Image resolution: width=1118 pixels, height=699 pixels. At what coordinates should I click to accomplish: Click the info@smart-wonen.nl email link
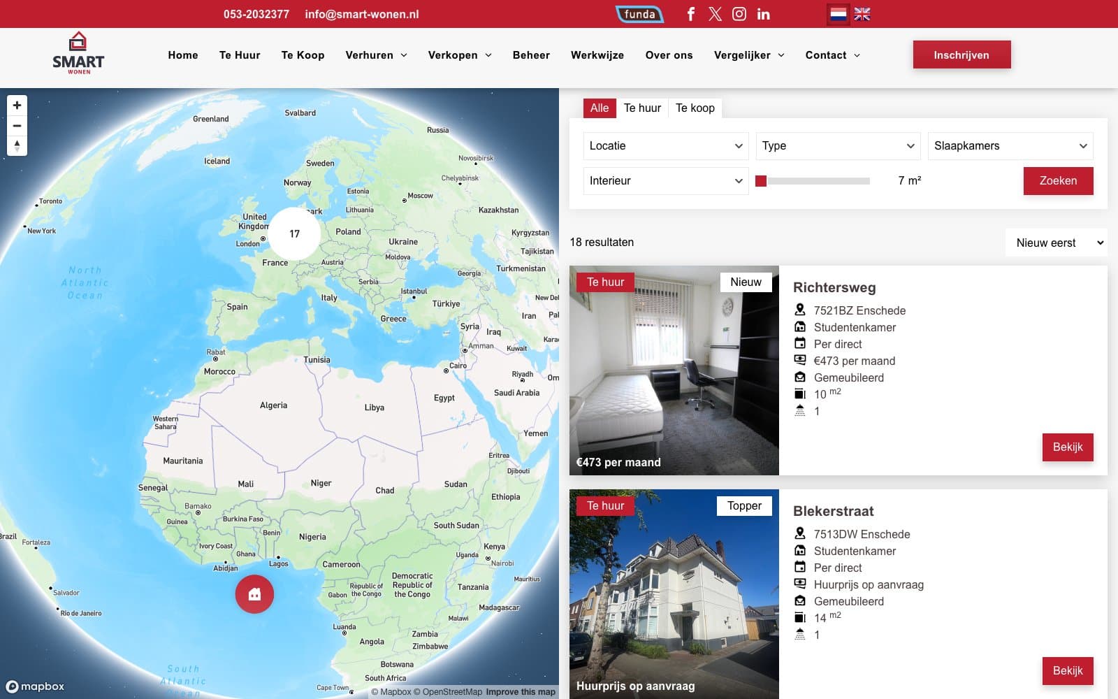(362, 14)
